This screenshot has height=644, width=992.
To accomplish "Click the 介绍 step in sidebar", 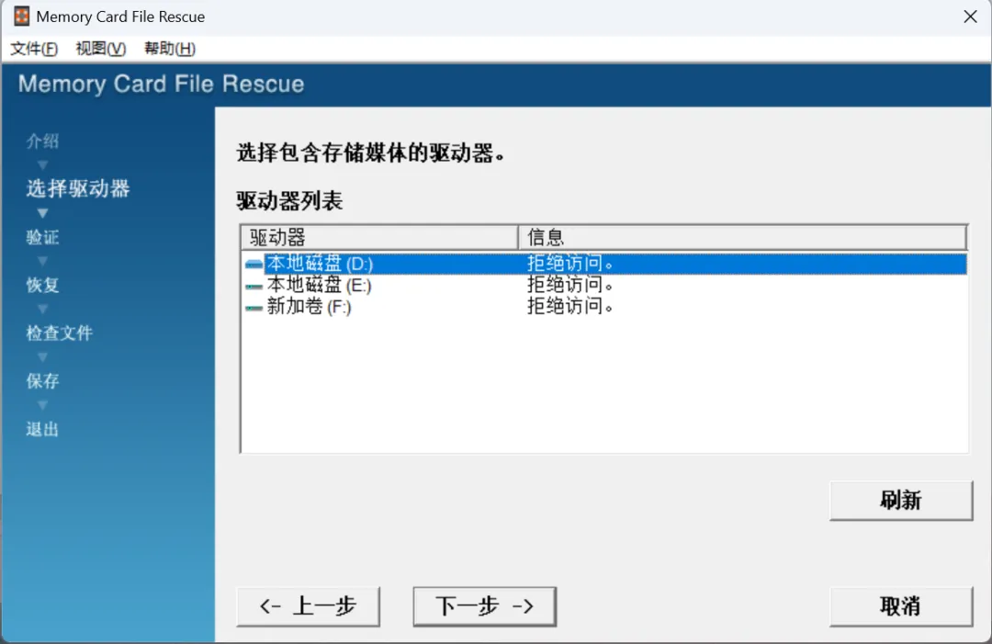I will coord(42,141).
